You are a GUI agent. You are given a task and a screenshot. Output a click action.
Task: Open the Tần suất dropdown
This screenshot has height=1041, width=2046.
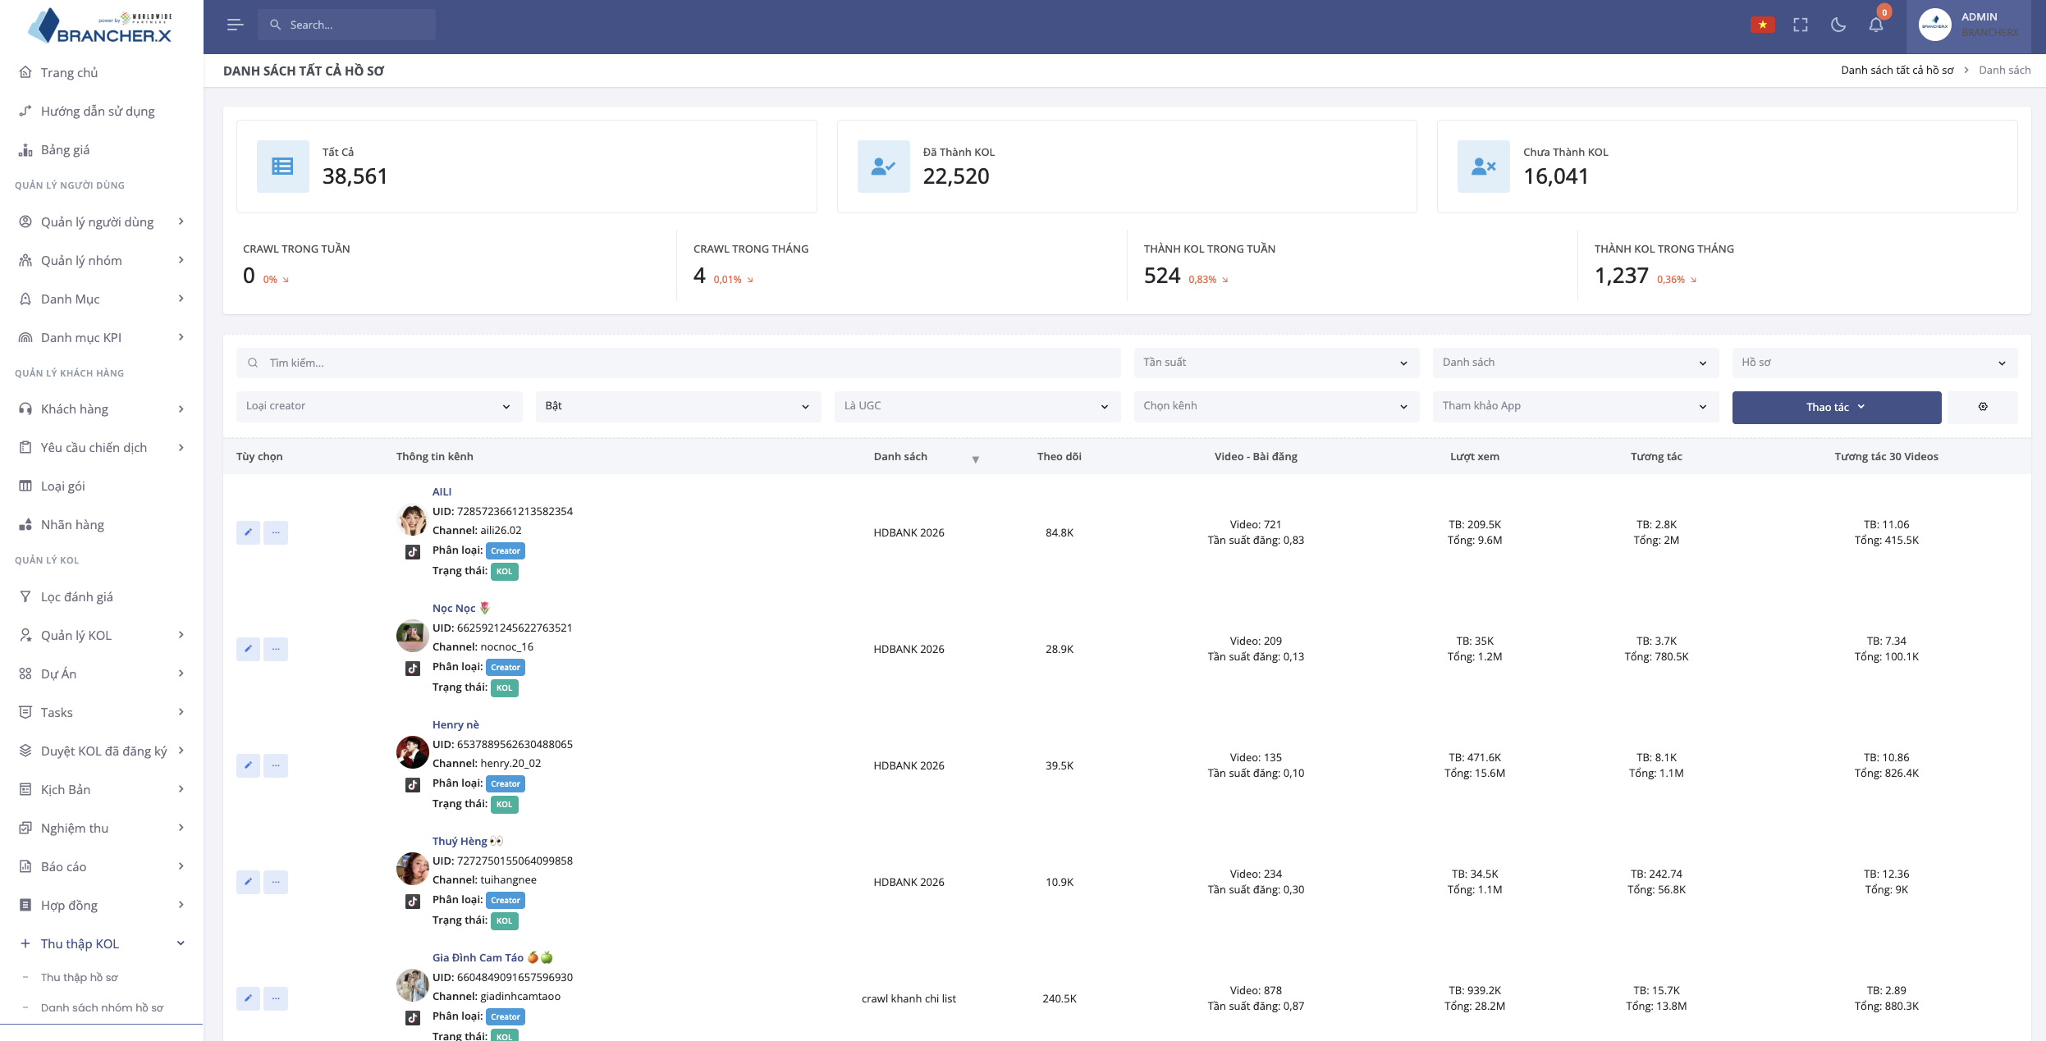[x=1276, y=363]
